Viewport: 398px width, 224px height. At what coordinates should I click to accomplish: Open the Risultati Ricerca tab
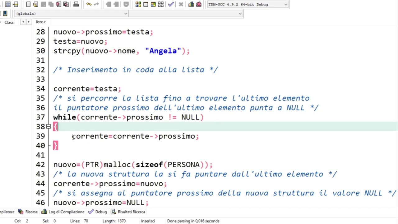click(x=128, y=212)
